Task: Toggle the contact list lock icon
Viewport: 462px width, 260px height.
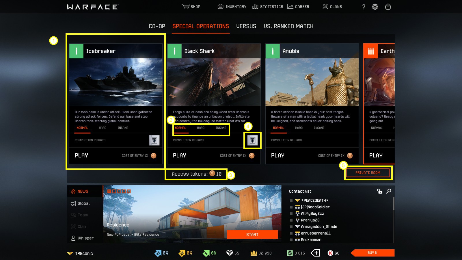Action: (379, 191)
